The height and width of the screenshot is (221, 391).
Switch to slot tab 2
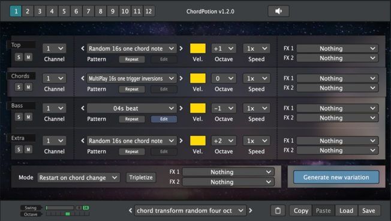click(x=28, y=11)
